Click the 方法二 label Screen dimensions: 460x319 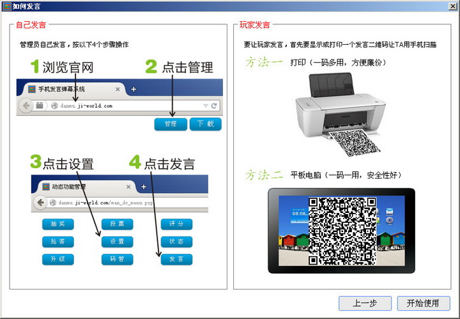[264, 175]
